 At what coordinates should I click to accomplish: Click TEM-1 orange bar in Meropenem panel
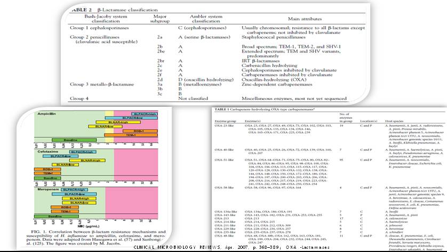(x=65, y=212)
